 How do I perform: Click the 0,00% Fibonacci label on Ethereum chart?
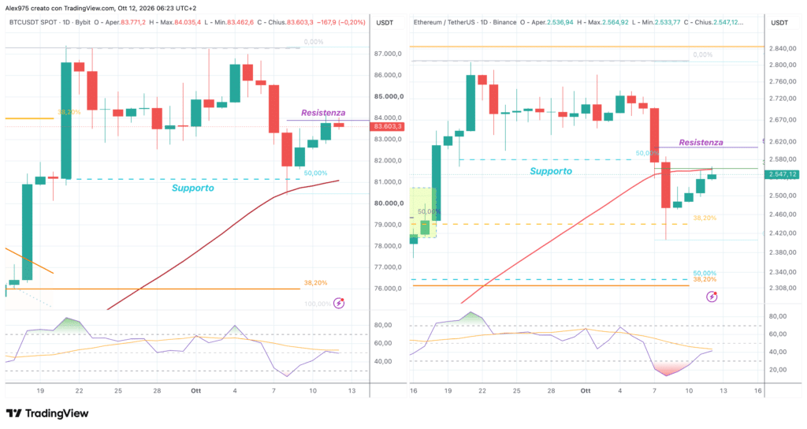tap(702, 54)
